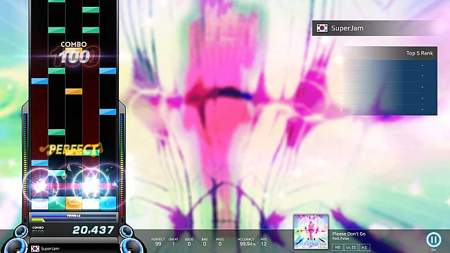Viewport: 450px width, 253px height.
Task: Select the fifth row in Top 5 Rank
Action: pyautogui.click(x=386, y=109)
